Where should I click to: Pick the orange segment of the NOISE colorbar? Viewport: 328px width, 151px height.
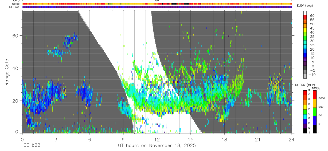point(315,103)
